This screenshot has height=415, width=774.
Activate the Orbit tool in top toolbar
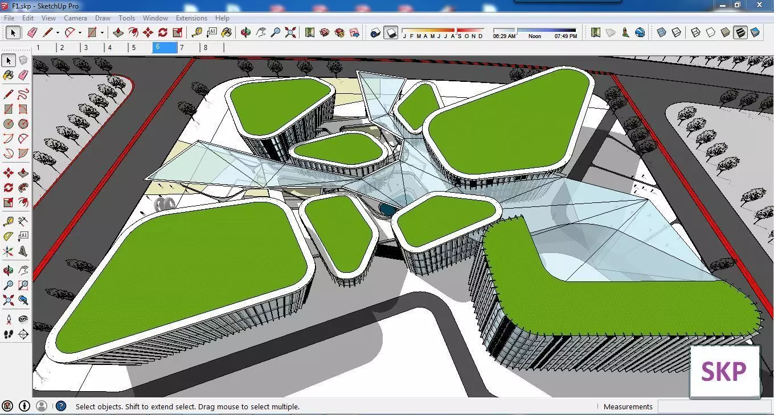click(x=246, y=32)
